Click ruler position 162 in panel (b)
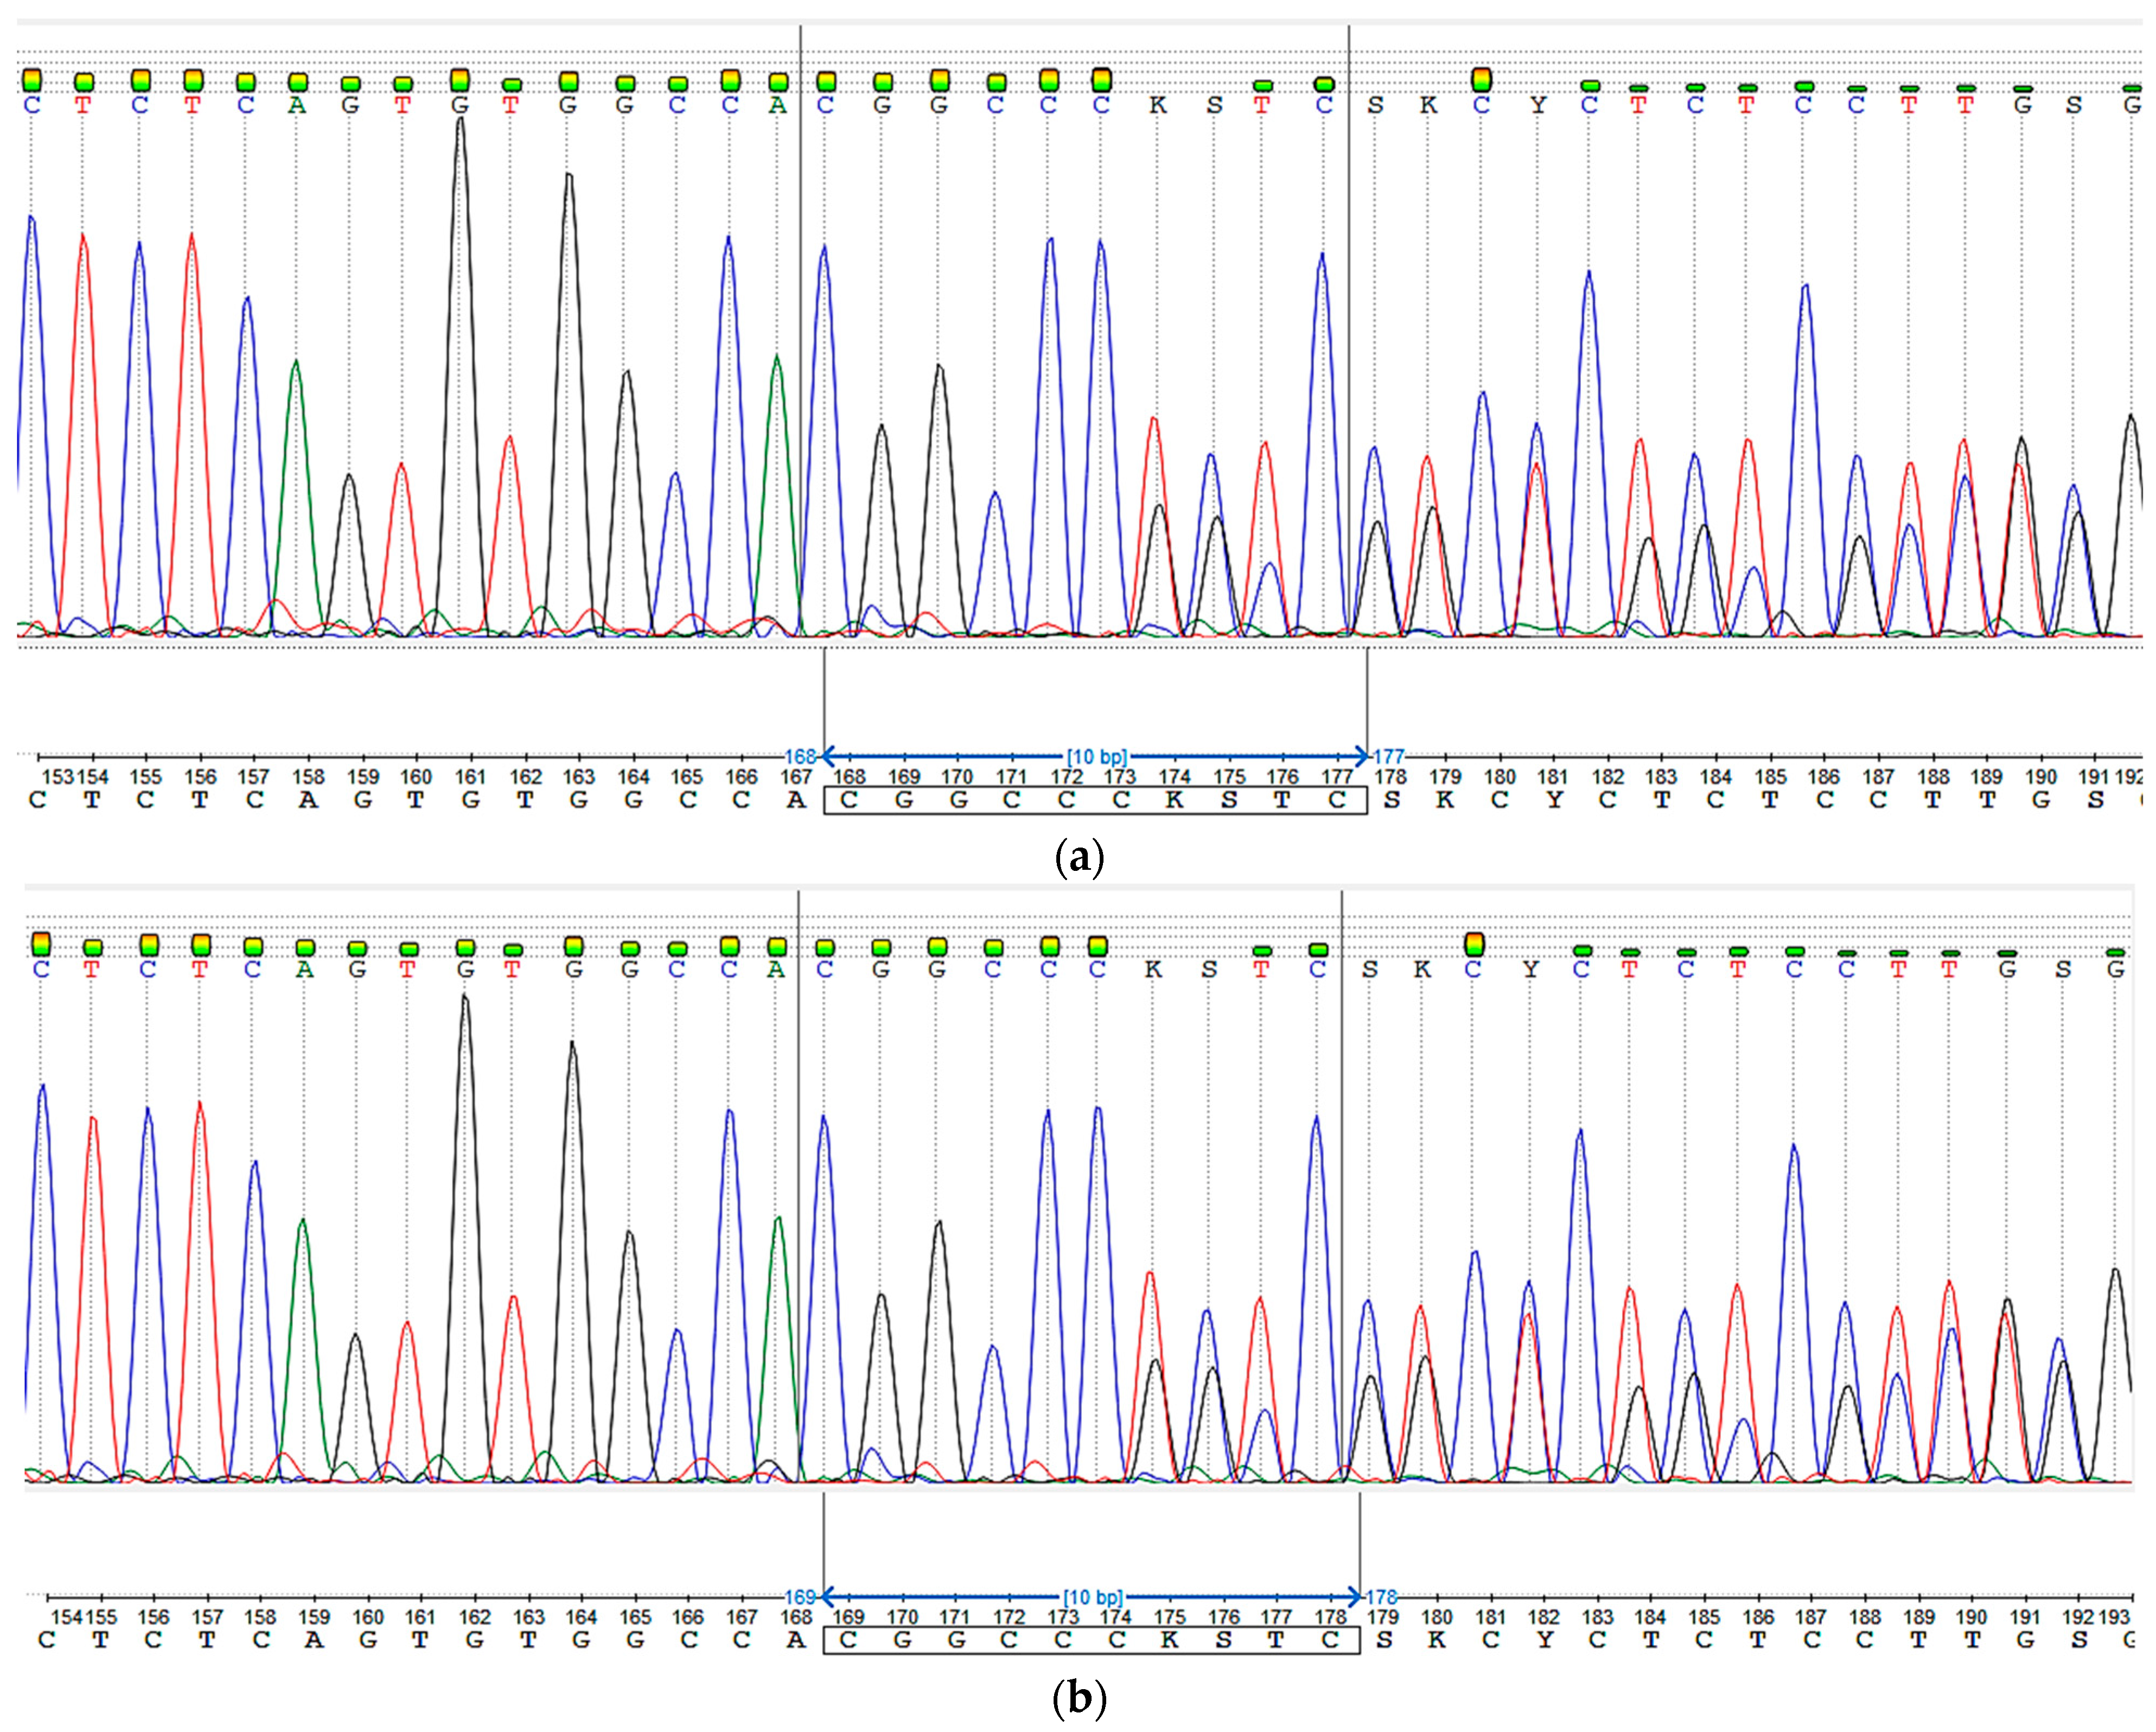 click(474, 1617)
